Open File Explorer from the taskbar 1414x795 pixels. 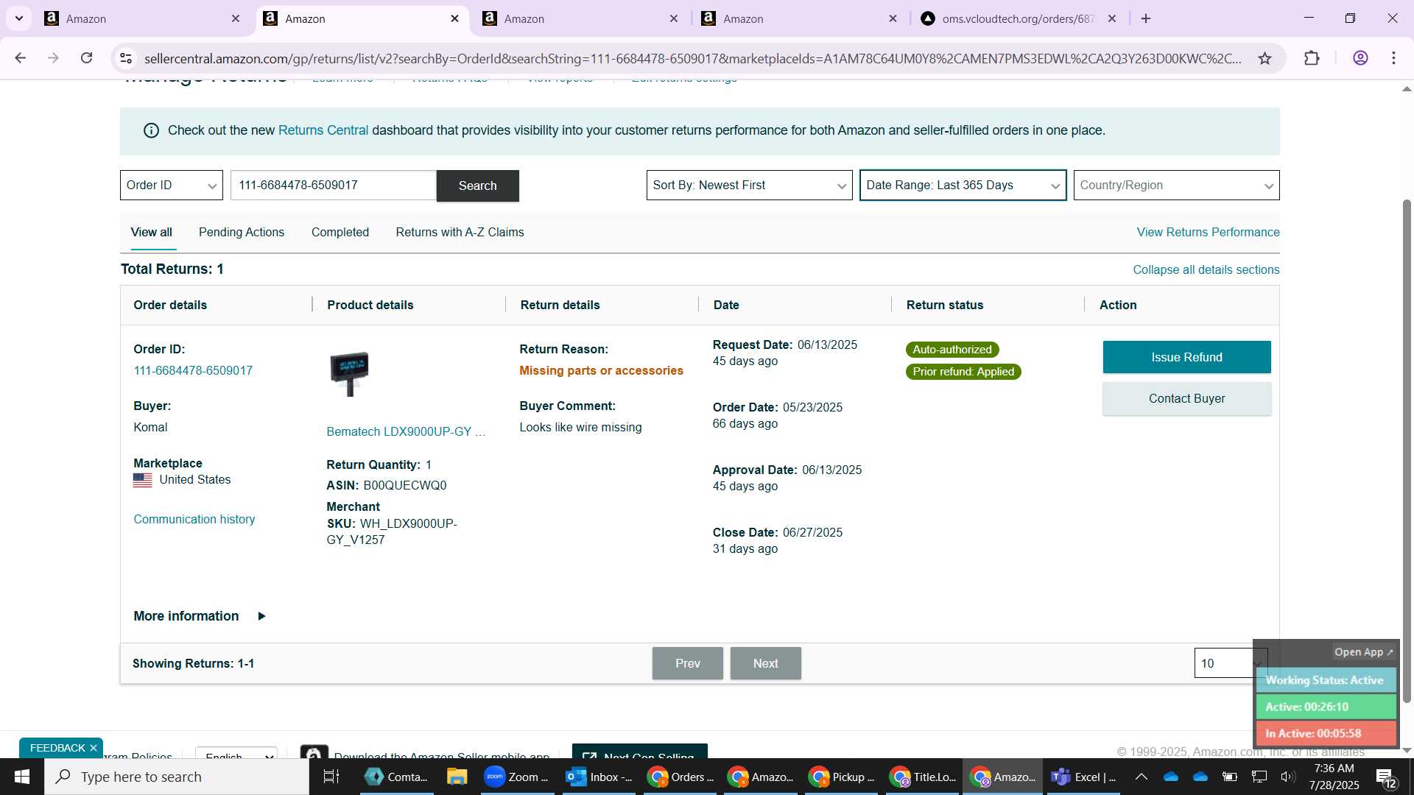tap(457, 777)
